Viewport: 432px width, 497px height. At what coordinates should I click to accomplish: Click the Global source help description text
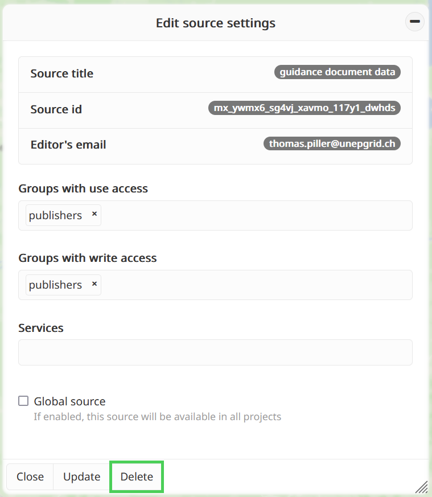[157, 417]
